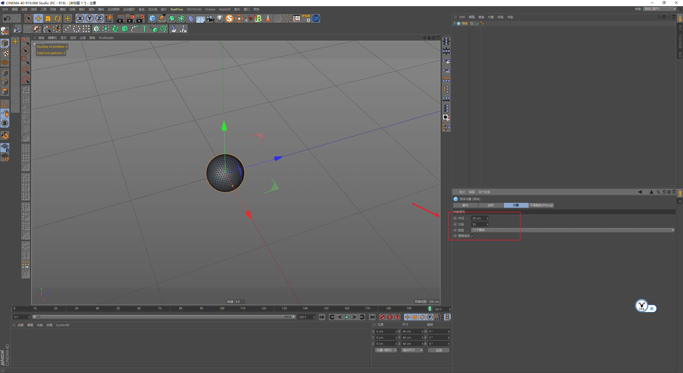Activate the Scale tool in top toolbar
The width and height of the screenshot is (683, 373).
click(48, 19)
